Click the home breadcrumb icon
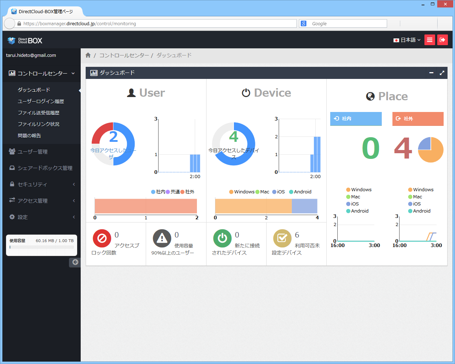The image size is (455, 364). (88, 55)
